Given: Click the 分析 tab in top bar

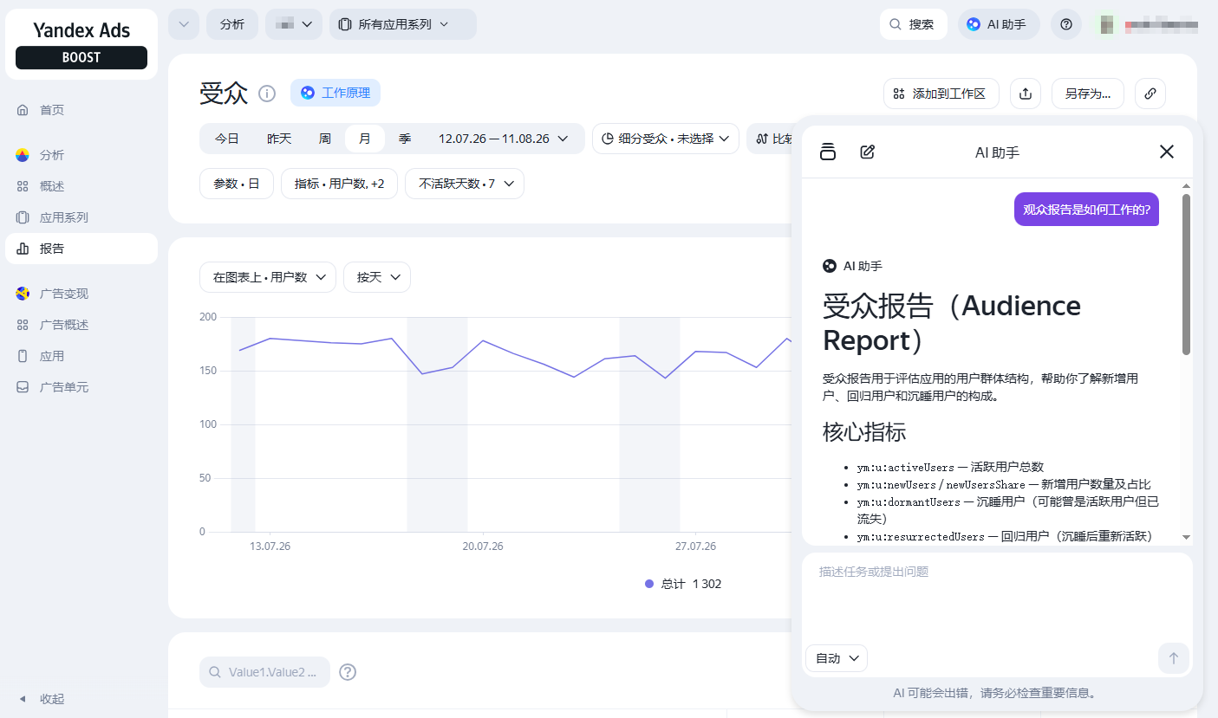Looking at the screenshot, I should (232, 24).
